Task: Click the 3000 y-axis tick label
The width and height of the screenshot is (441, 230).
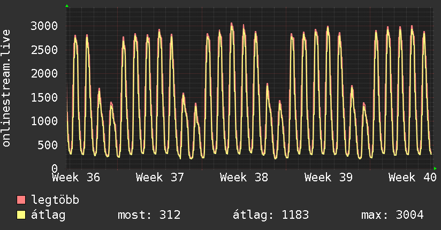Action: pos(44,26)
